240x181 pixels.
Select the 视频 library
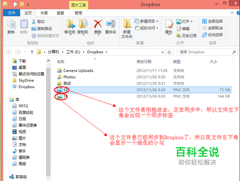click(19, 132)
